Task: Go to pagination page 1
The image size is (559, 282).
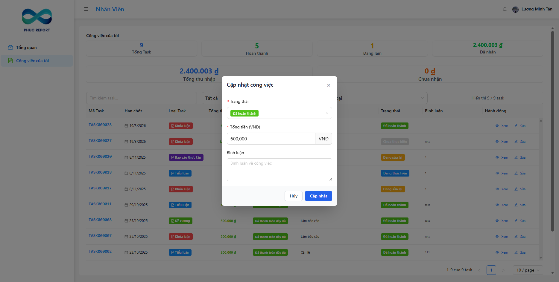Action: (x=491, y=270)
